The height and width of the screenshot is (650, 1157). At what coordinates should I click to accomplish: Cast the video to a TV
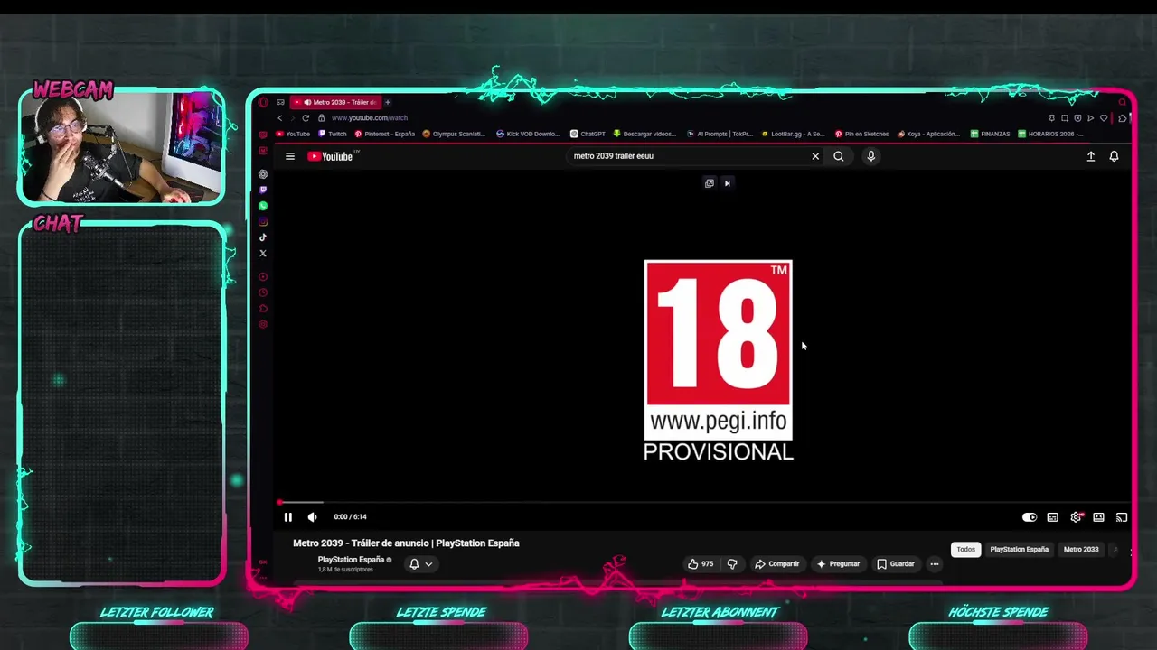click(x=1122, y=517)
